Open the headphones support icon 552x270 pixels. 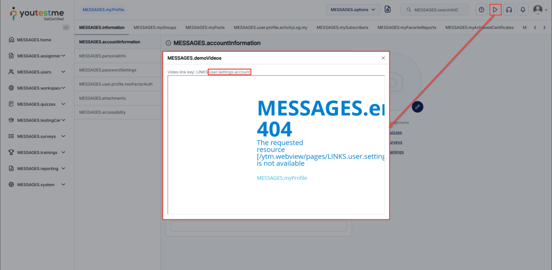point(509,10)
